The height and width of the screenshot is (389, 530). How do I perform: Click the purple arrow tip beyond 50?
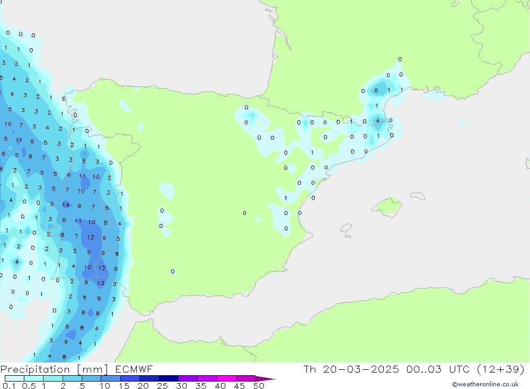tap(265, 378)
